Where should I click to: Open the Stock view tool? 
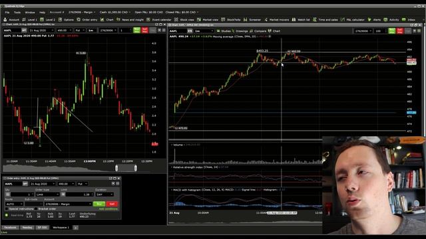point(184,19)
